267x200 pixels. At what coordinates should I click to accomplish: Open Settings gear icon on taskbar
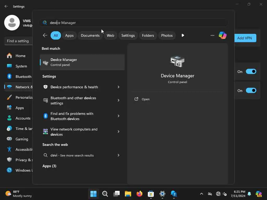click(162, 194)
